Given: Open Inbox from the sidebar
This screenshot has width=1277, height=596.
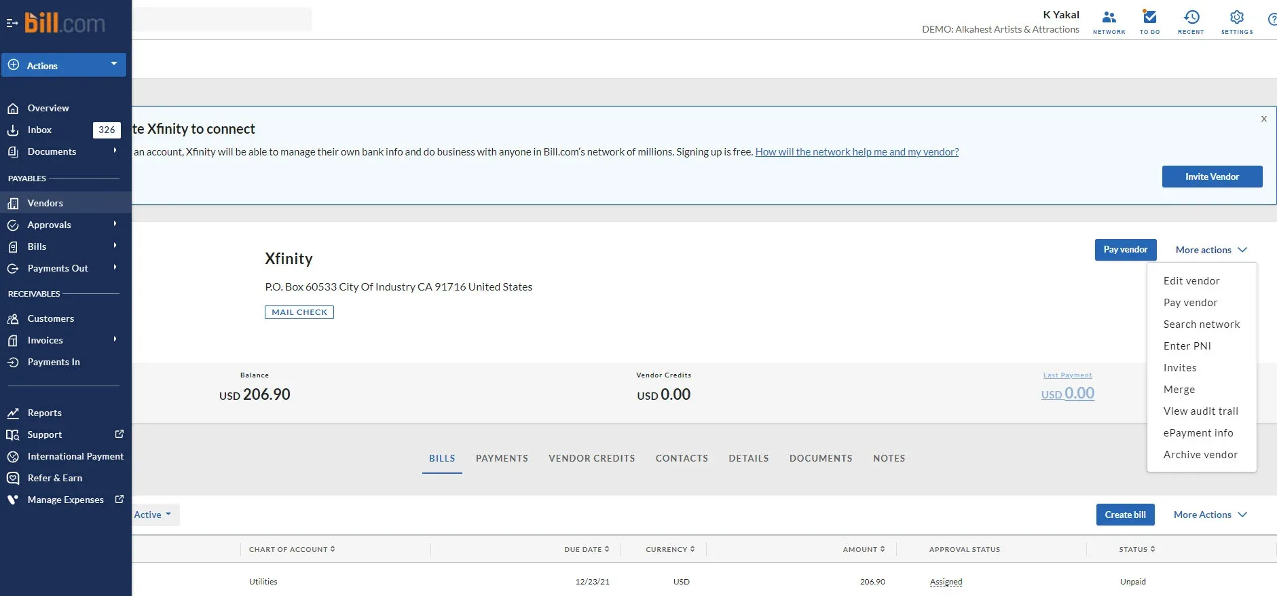Looking at the screenshot, I should [x=39, y=130].
